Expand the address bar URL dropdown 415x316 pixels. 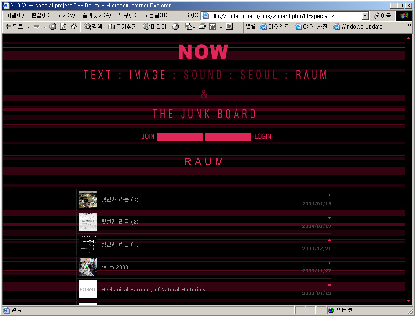point(365,16)
